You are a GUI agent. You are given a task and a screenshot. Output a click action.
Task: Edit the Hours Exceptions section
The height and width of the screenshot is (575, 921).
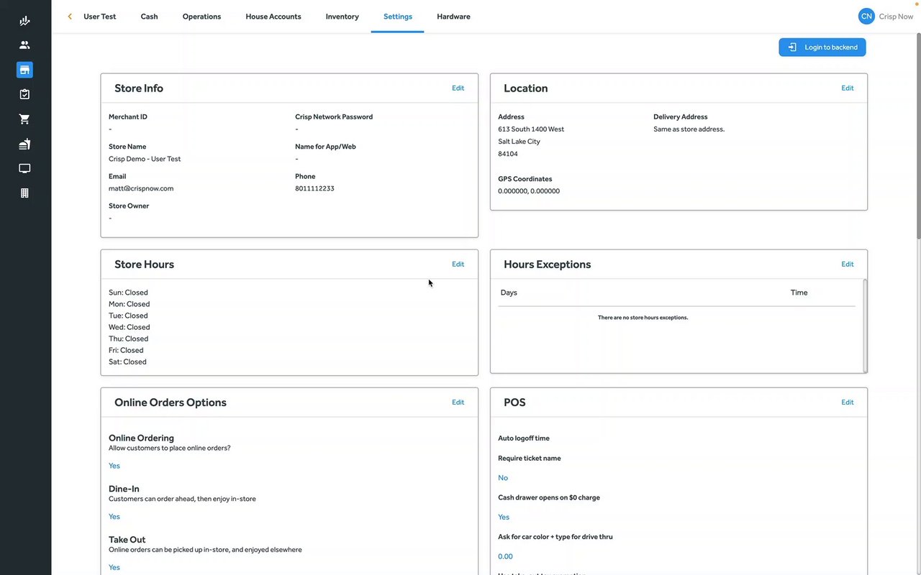[847, 264]
